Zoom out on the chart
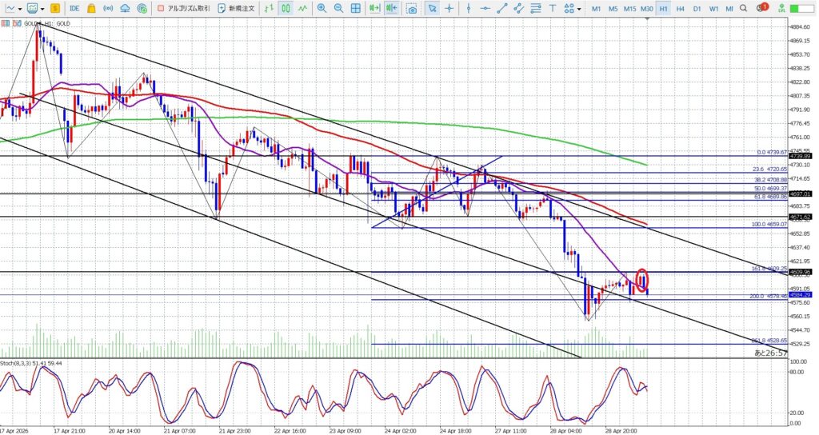The height and width of the screenshot is (435, 819). click(338, 8)
